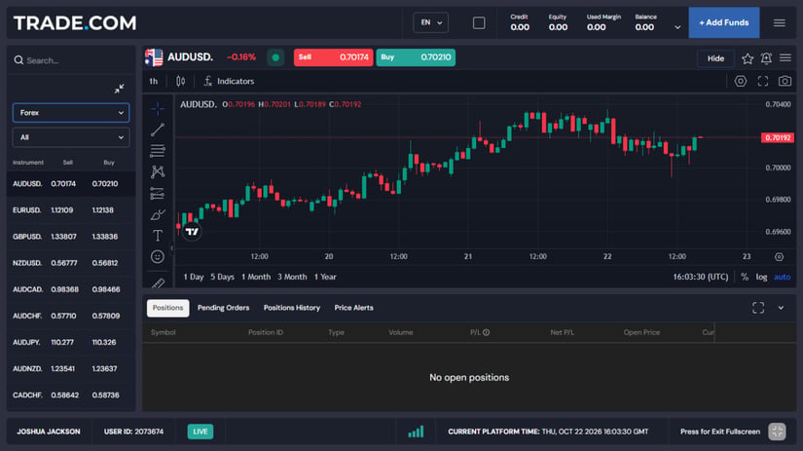
Task: Click the 0.70192 current price label
Action: tap(778, 138)
